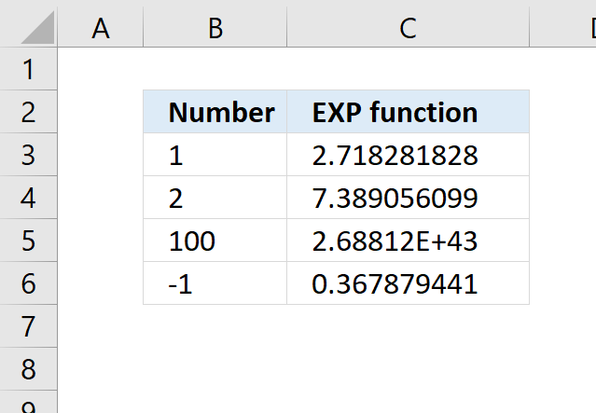Select row 8 header

coord(29,368)
